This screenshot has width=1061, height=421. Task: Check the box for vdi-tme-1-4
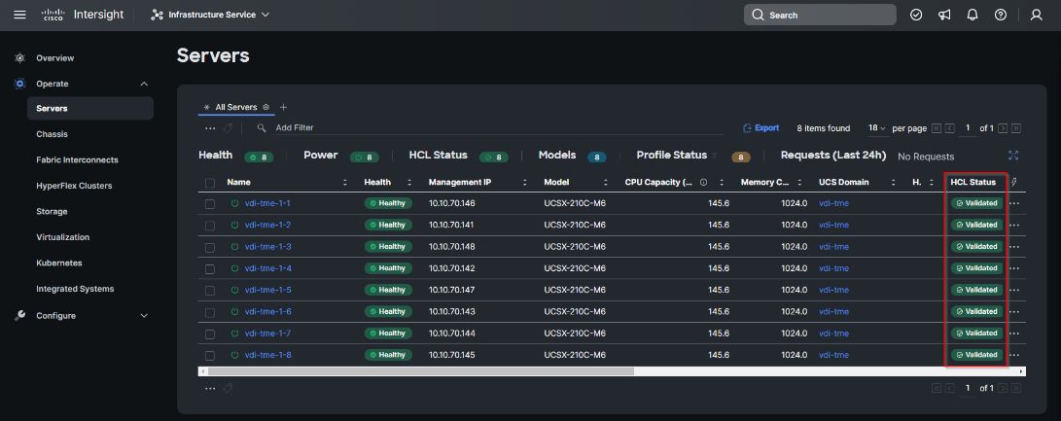(x=210, y=268)
